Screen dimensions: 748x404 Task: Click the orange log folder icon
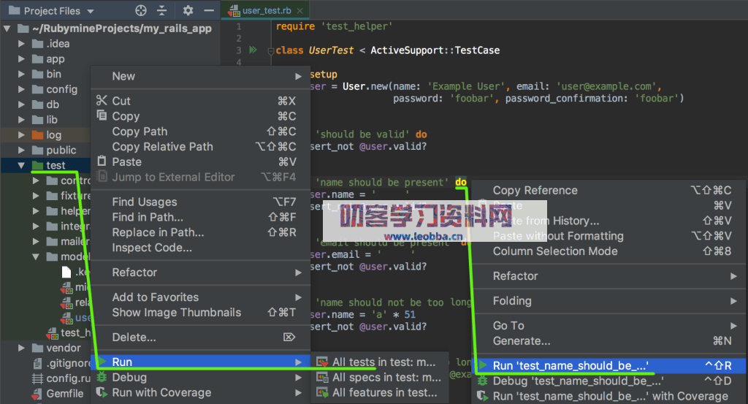(x=38, y=135)
